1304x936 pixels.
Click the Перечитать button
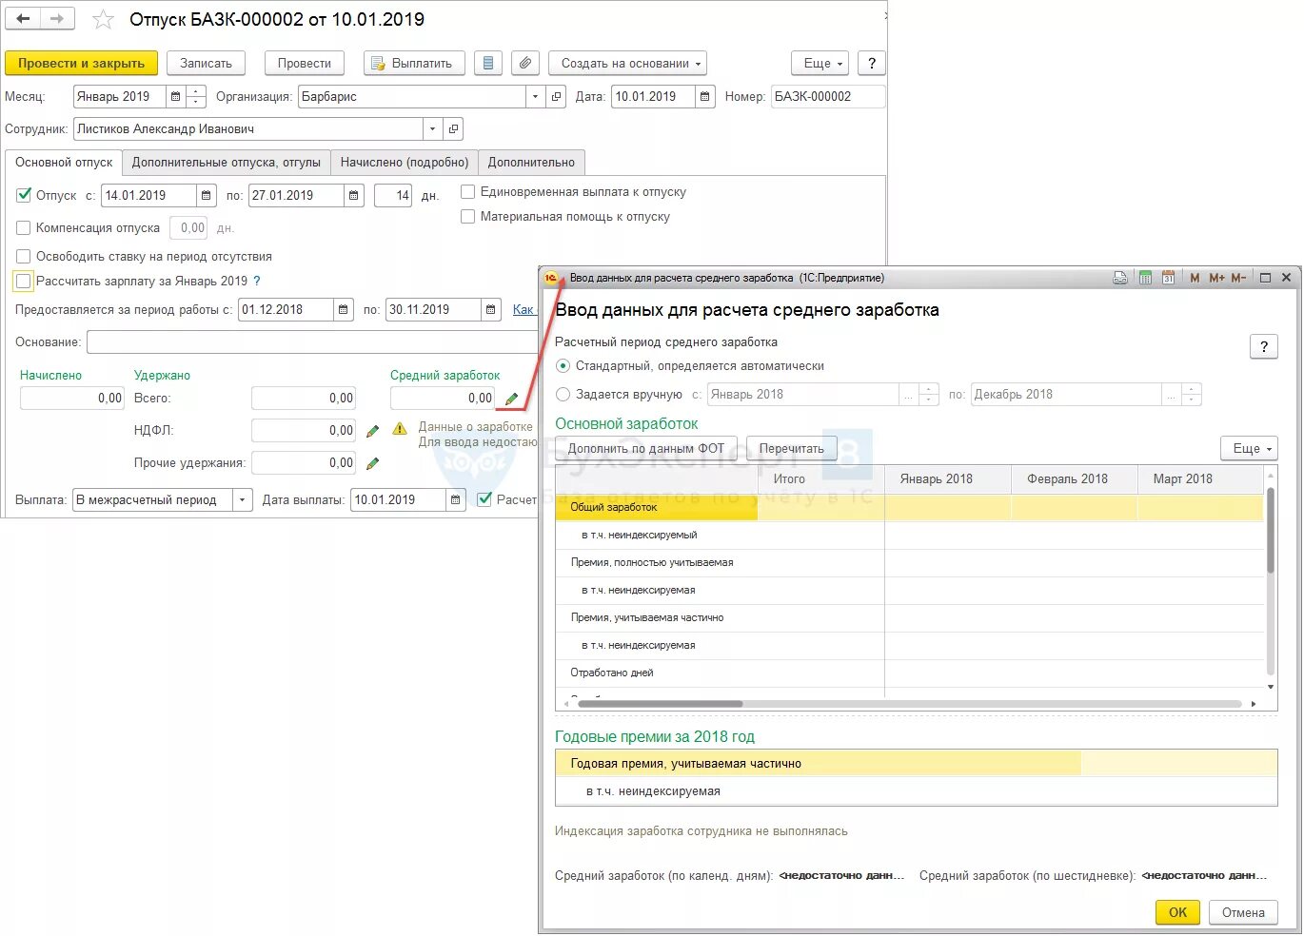pyautogui.click(x=792, y=448)
